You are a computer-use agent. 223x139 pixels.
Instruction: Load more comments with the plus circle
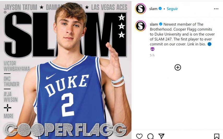click(178, 68)
